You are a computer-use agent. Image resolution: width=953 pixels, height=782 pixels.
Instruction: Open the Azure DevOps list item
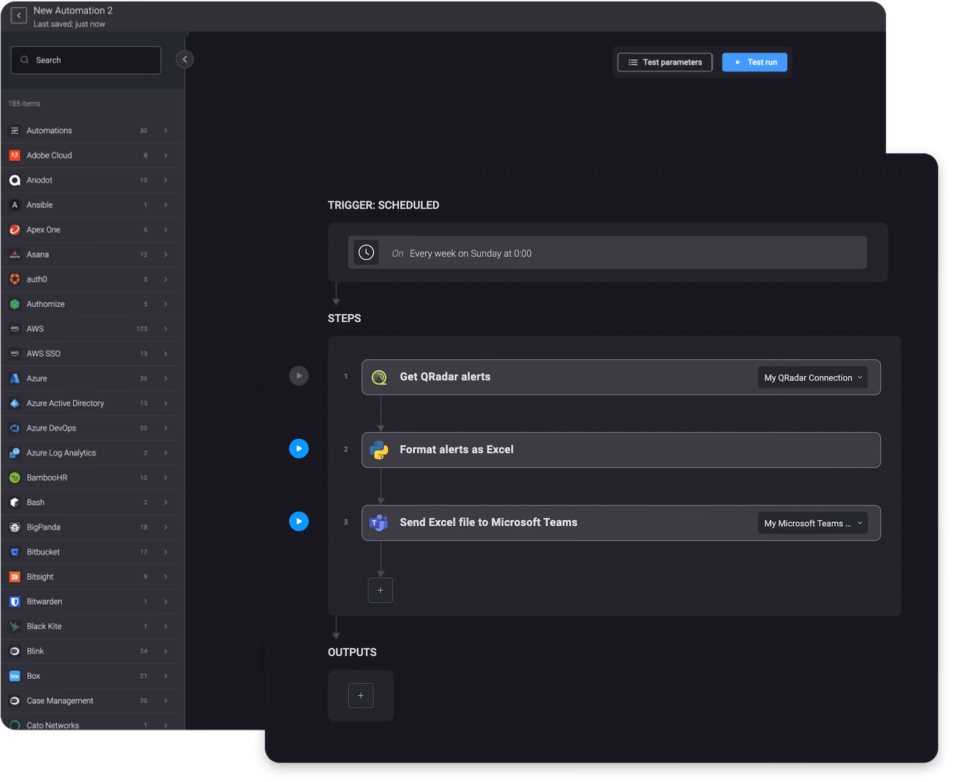[x=91, y=428]
